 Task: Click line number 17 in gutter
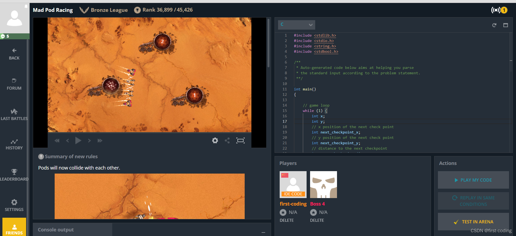tap(285, 121)
